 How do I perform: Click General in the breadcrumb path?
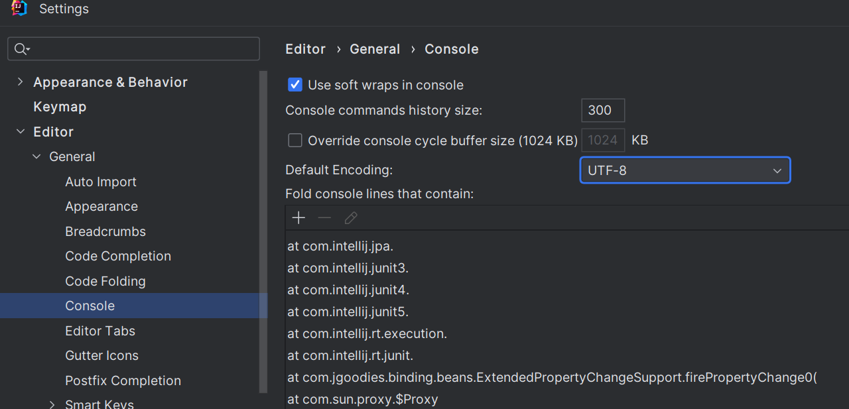tap(375, 49)
